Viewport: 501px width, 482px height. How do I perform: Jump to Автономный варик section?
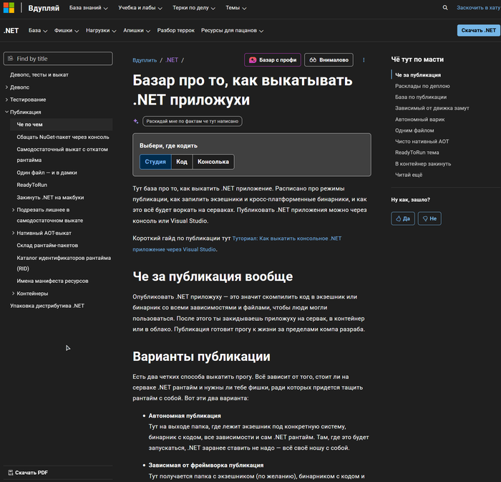click(420, 119)
